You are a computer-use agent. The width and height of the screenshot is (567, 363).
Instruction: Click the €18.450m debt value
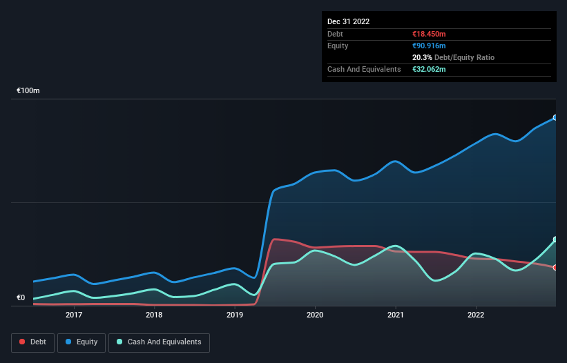coord(429,34)
